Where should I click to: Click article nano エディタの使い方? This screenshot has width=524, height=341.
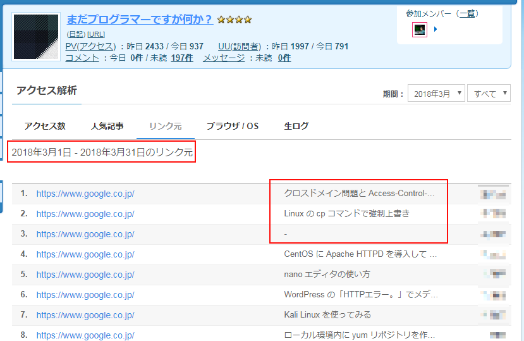pyautogui.click(x=327, y=275)
